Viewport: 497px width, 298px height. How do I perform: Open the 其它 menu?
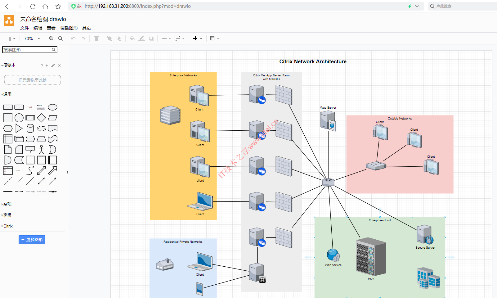(87, 28)
